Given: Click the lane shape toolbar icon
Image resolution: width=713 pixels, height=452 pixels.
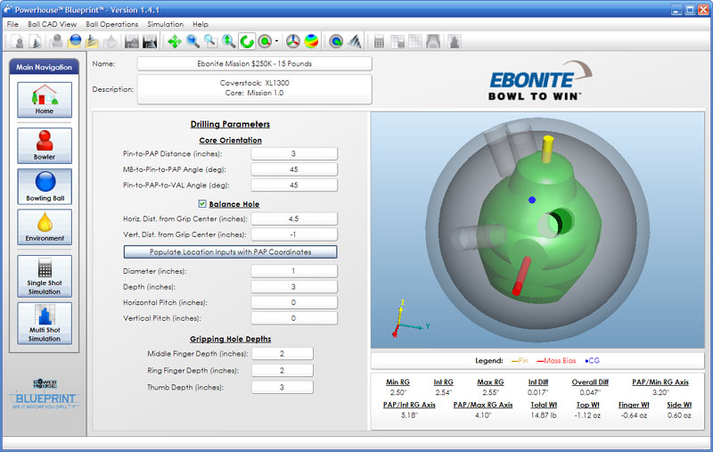Looking at the screenshot, I should [x=433, y=41].
